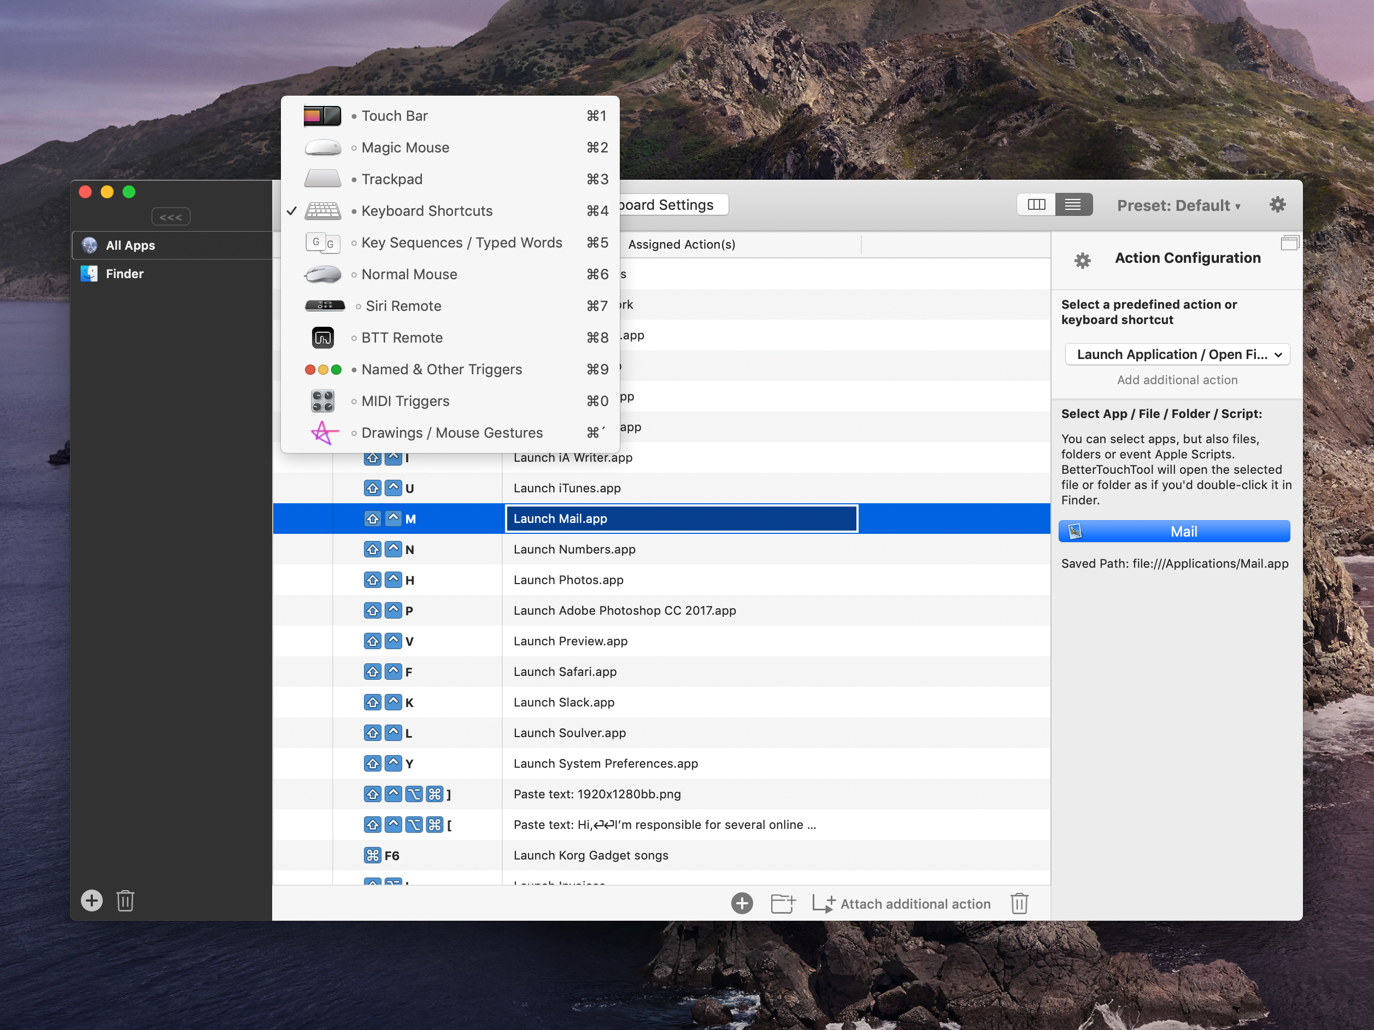Click the pink star Drawings icon
This screenshot has width=1374, height=1030.
[324, 433]
